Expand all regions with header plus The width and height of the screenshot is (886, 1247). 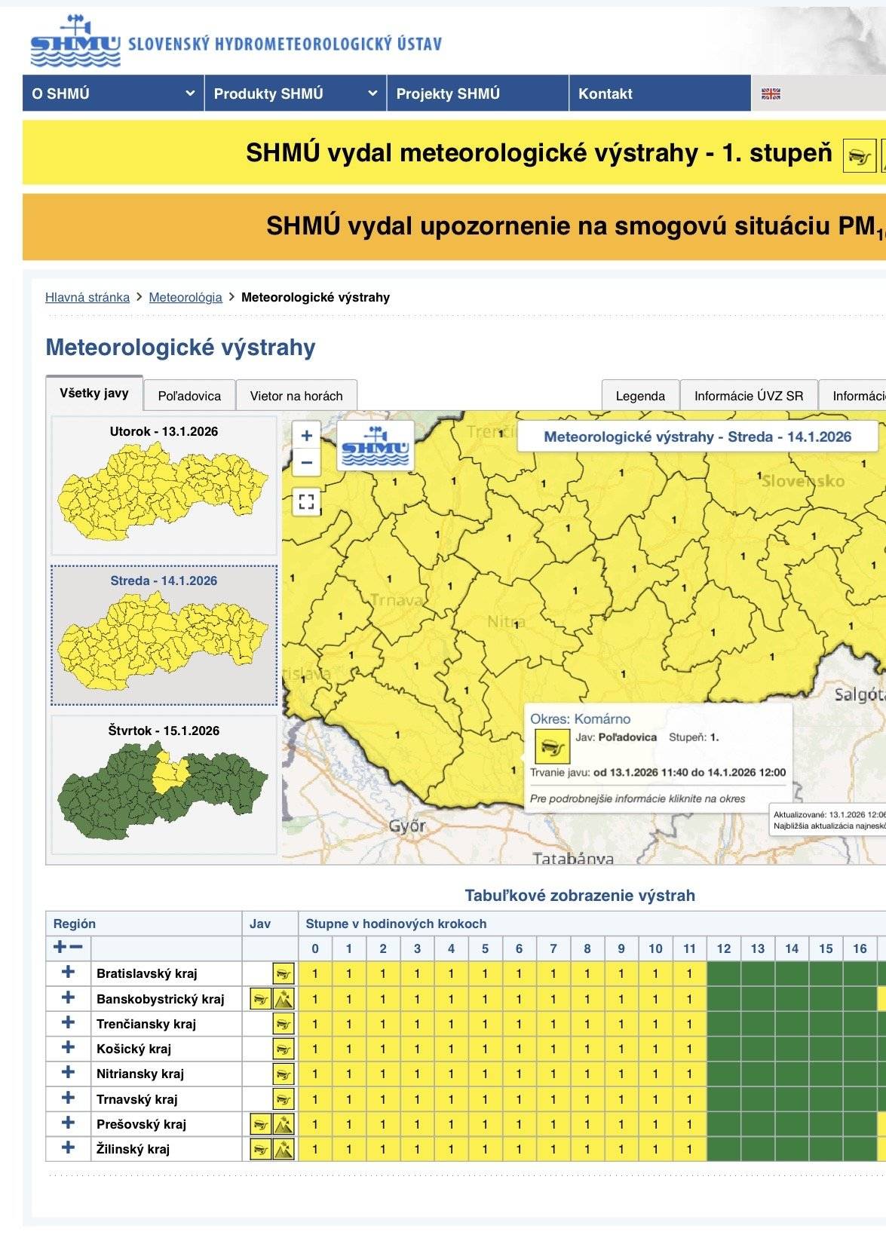click(60, 948)
